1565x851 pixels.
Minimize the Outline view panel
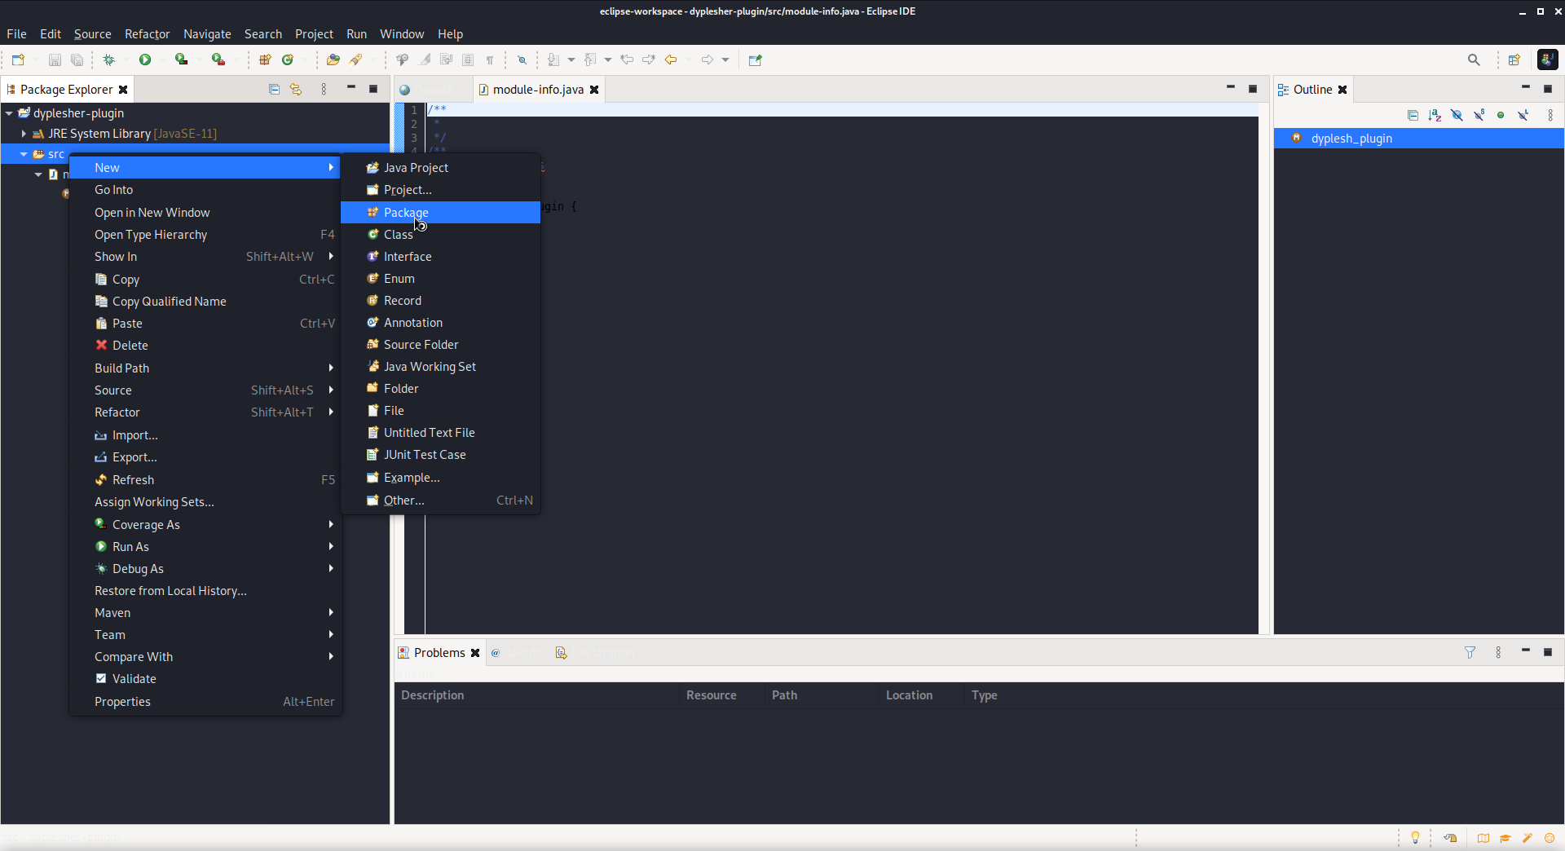tap(1526, 88)
